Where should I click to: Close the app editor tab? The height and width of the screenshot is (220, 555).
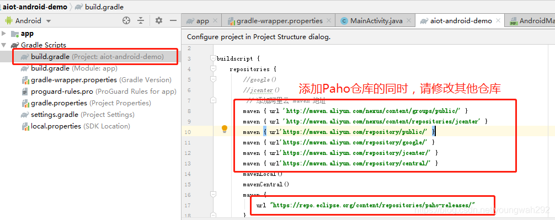point(215,21)
